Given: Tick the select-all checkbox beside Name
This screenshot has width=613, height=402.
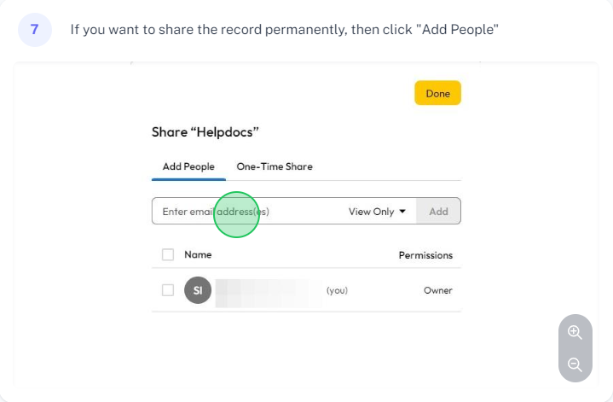Looking at the screenshot, I should 168,254.
